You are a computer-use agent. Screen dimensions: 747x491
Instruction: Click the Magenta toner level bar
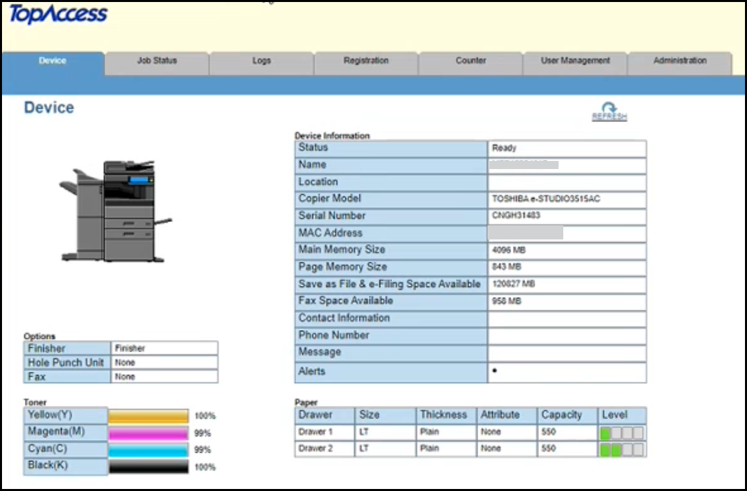[148, 433]
